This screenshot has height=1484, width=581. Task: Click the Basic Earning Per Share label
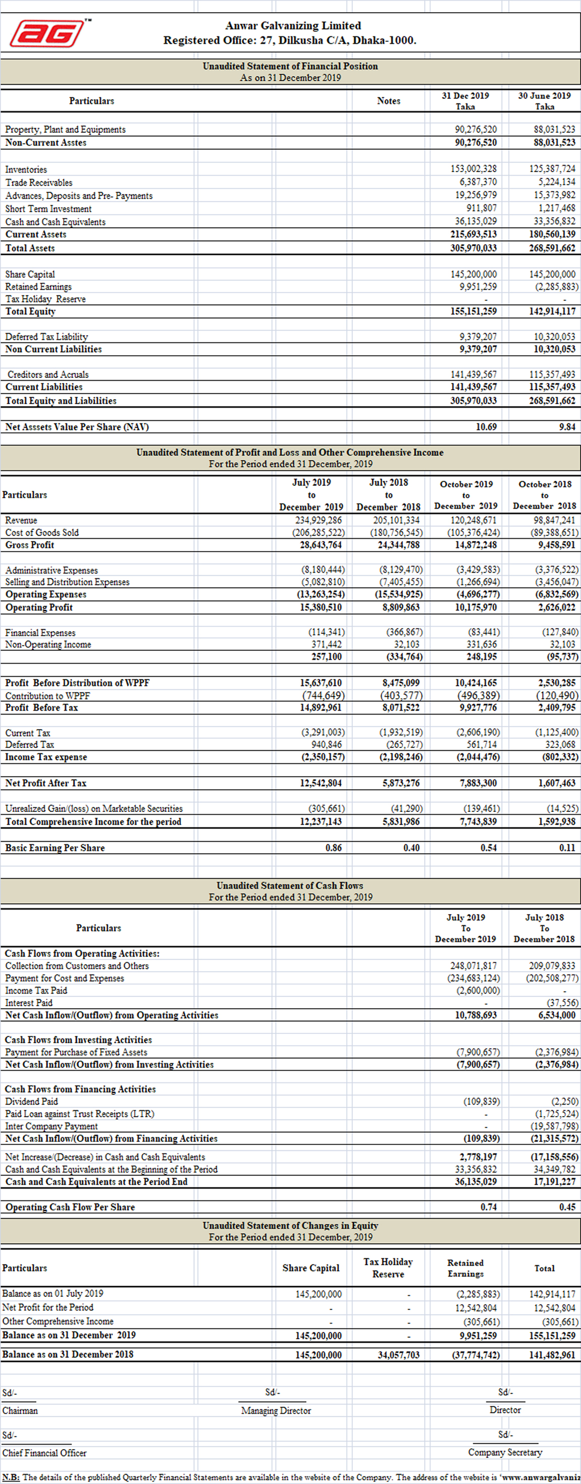pyautogui.click(x=55, y=847)
